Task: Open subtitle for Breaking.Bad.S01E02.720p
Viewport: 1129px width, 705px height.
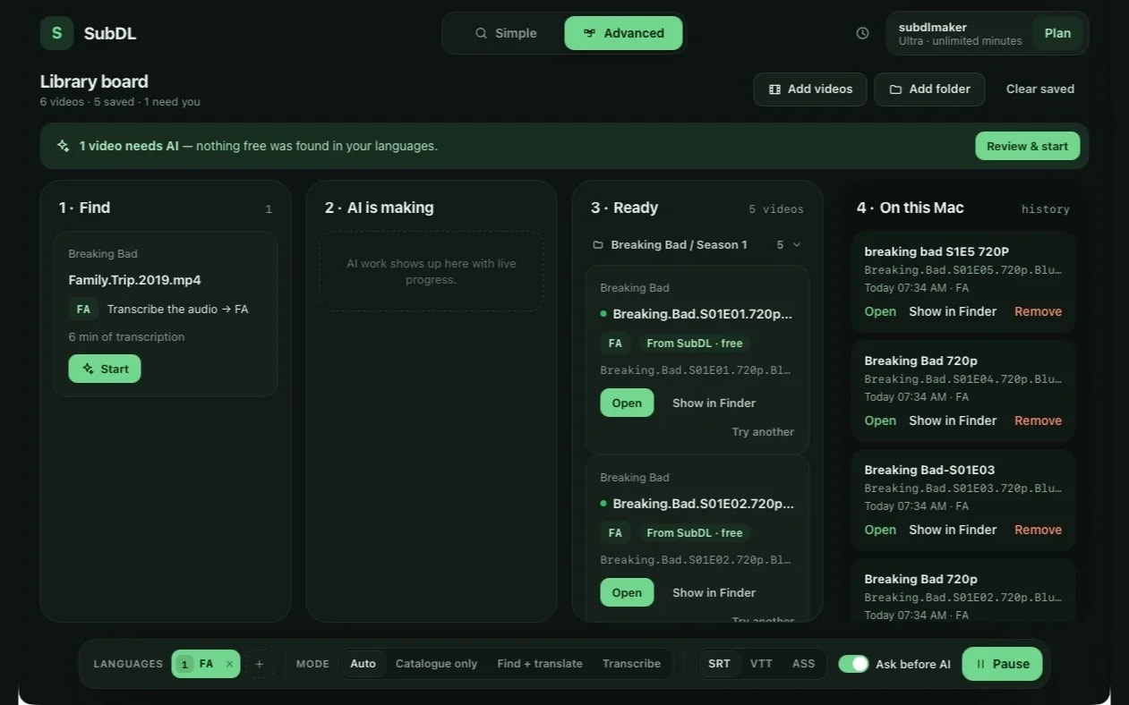Action: 627,592
